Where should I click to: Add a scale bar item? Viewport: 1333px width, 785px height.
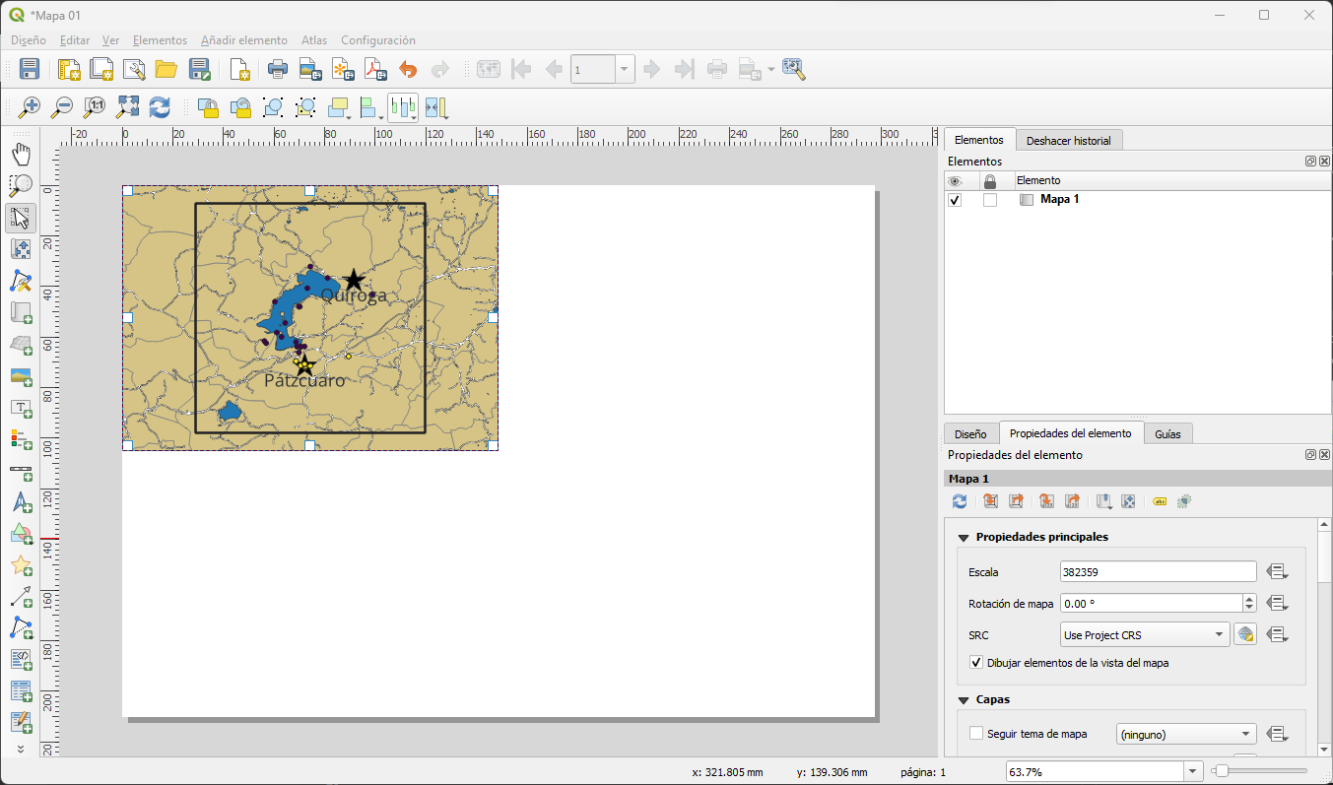[21, 471]
